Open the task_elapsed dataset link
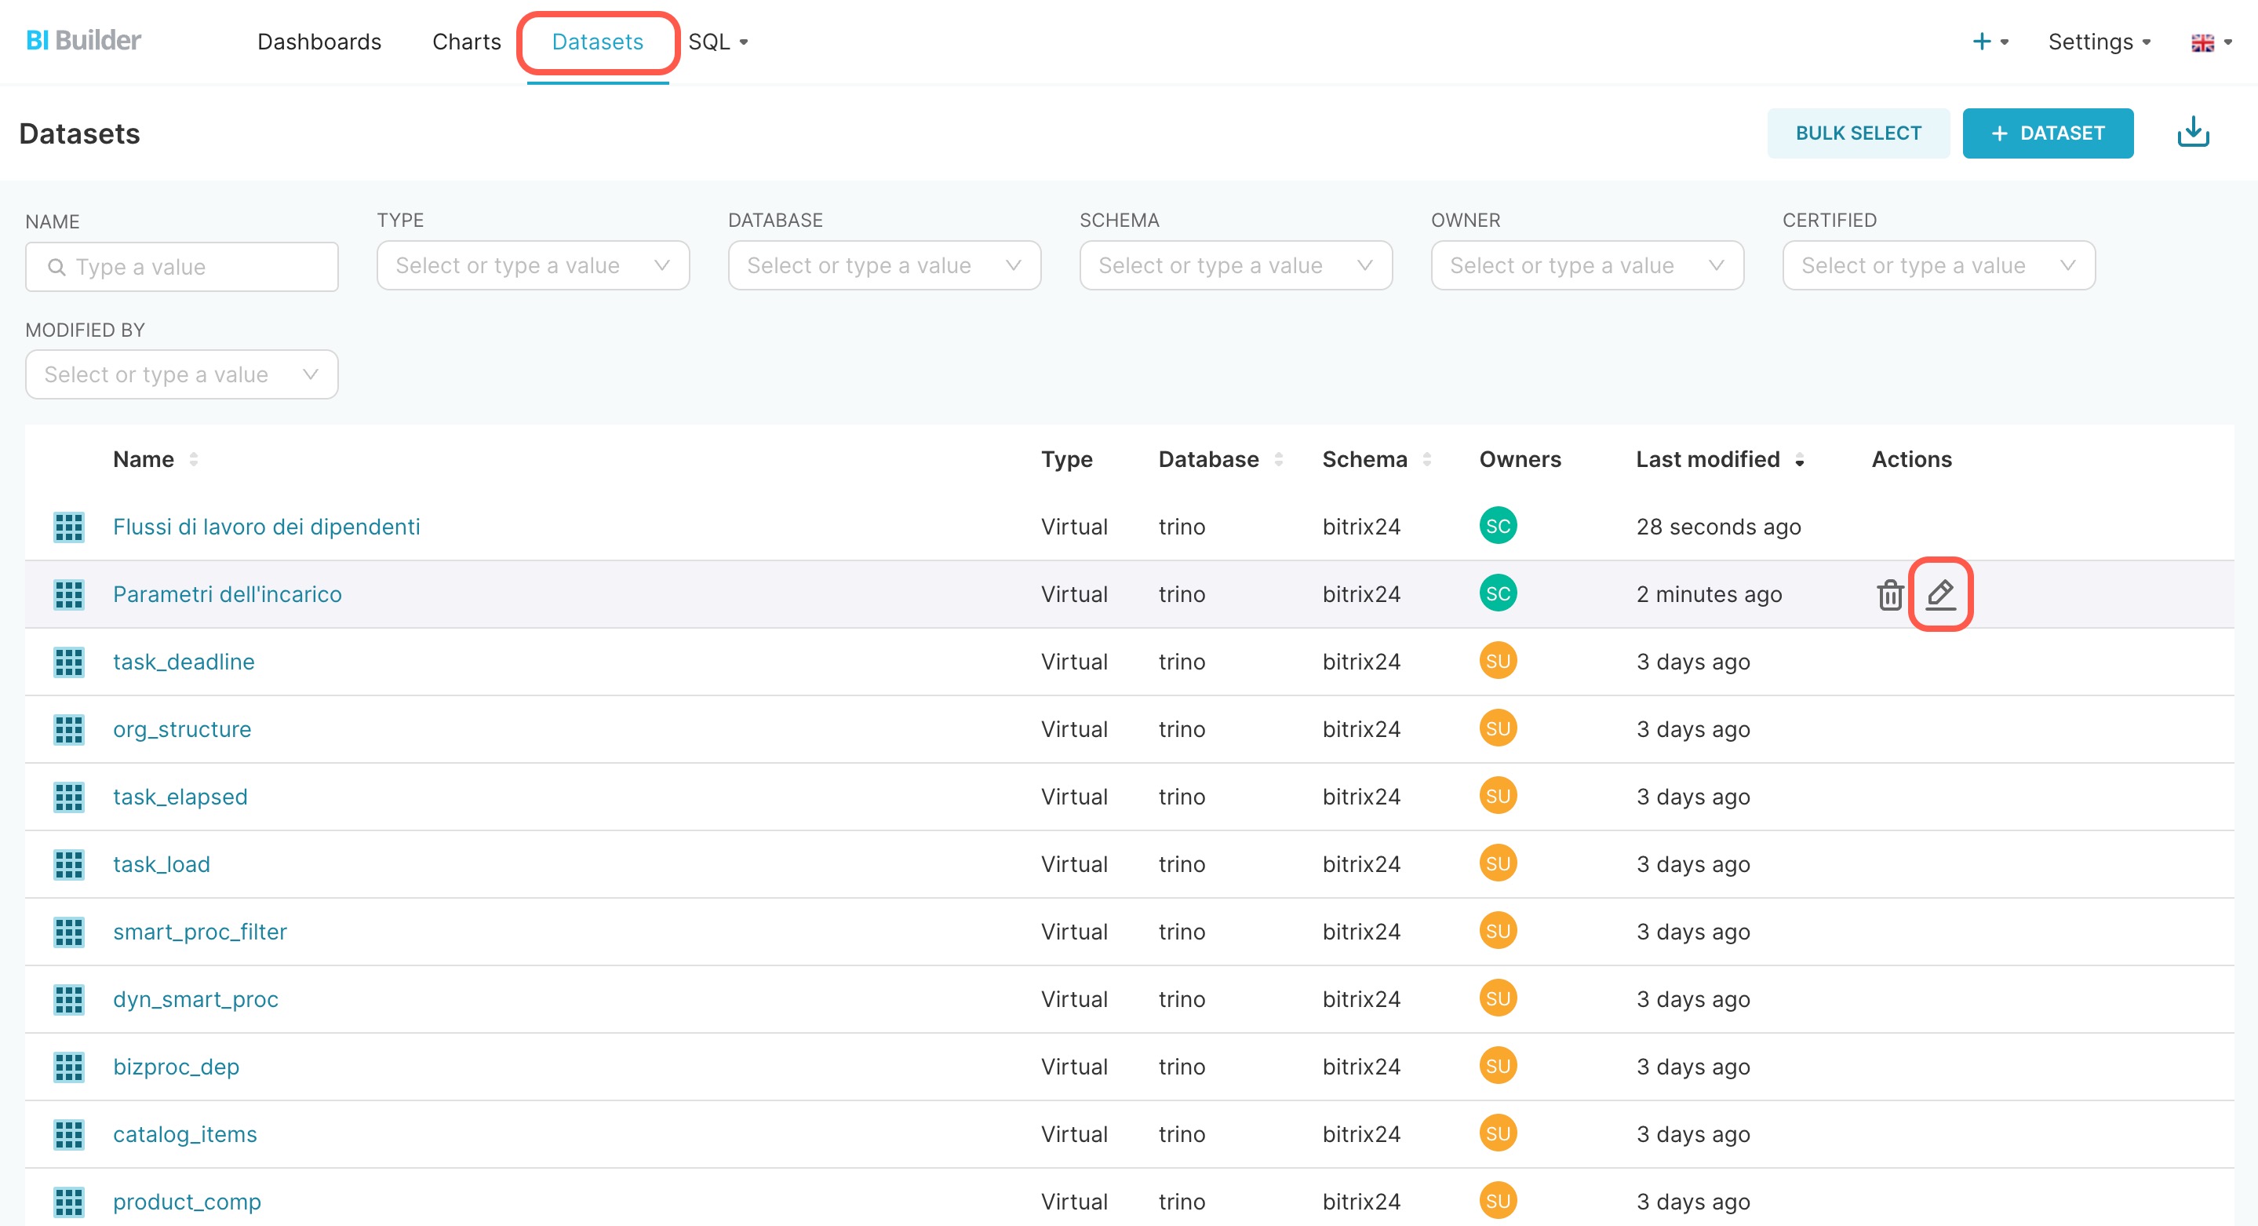The height and width of the screenshot is (1226, 2258). 180,797
